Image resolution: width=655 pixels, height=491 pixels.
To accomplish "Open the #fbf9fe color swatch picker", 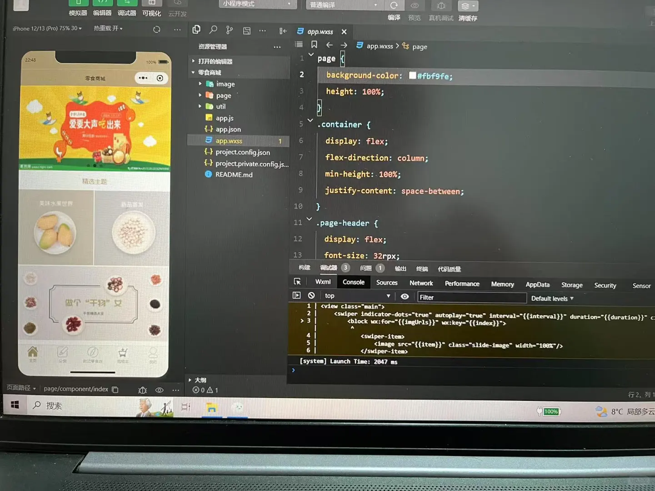I will point(413,75).
